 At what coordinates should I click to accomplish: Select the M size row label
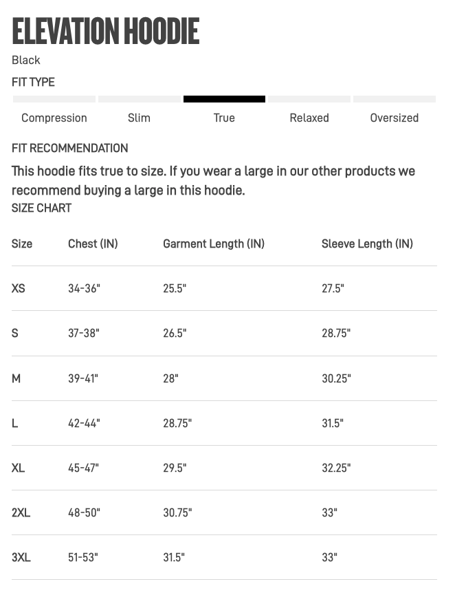coord(16,378)
